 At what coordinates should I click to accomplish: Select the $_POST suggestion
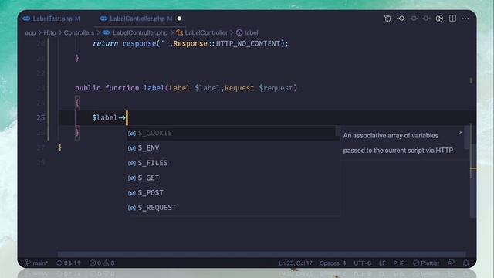tap(233, 192)
